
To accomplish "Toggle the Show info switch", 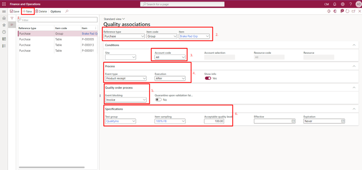I will [x=208, y=78].
